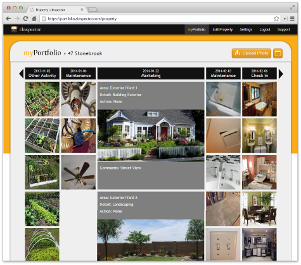
Task: Bookmark page with star icon
Action: coord(276,18)
